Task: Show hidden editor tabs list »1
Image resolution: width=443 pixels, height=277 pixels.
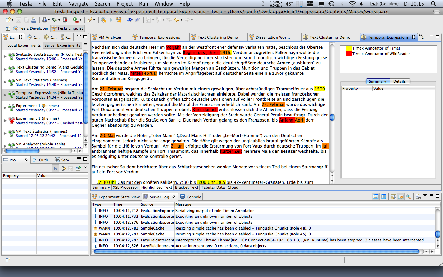Action: (421, 36)
